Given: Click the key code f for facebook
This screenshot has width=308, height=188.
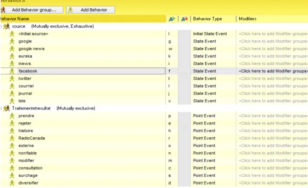Looking at the screenshot, I should pyautogui.click(x=169, y=71).
